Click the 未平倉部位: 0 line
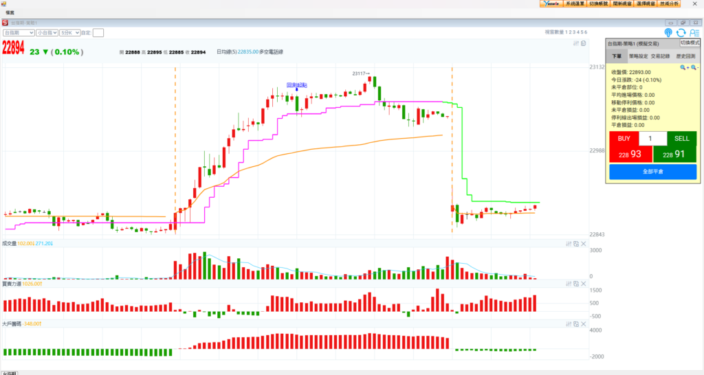Screen dimensions: 704x375 click(627, 87)
